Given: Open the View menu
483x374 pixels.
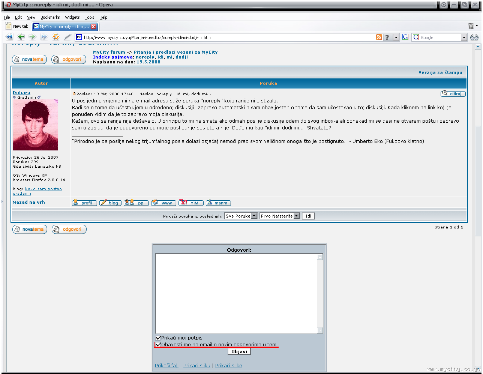Looking at the screenshot, I should pyautogui.click(x=31, y=17).
